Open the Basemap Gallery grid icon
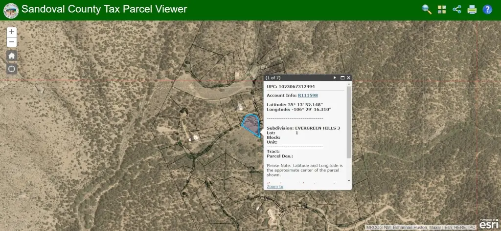This screenshot has width=501, height=231. [442, 10]
